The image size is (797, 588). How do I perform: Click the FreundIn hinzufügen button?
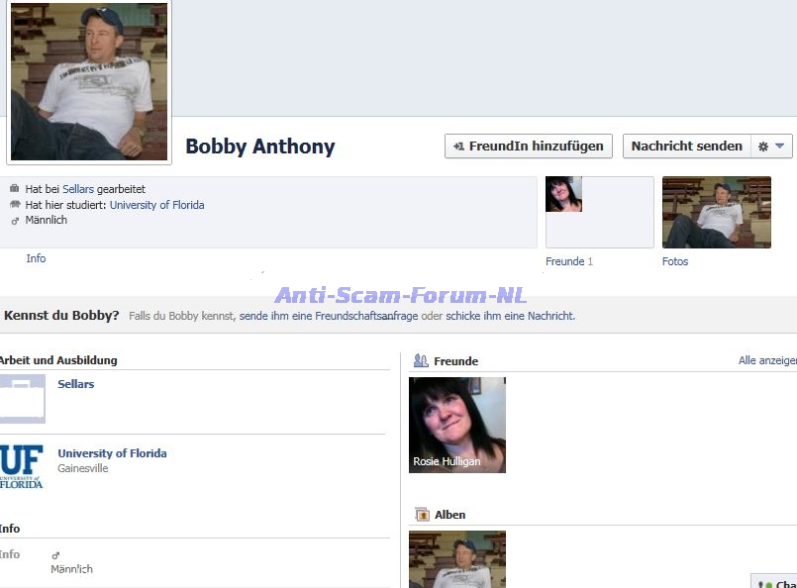pos(528,147)
